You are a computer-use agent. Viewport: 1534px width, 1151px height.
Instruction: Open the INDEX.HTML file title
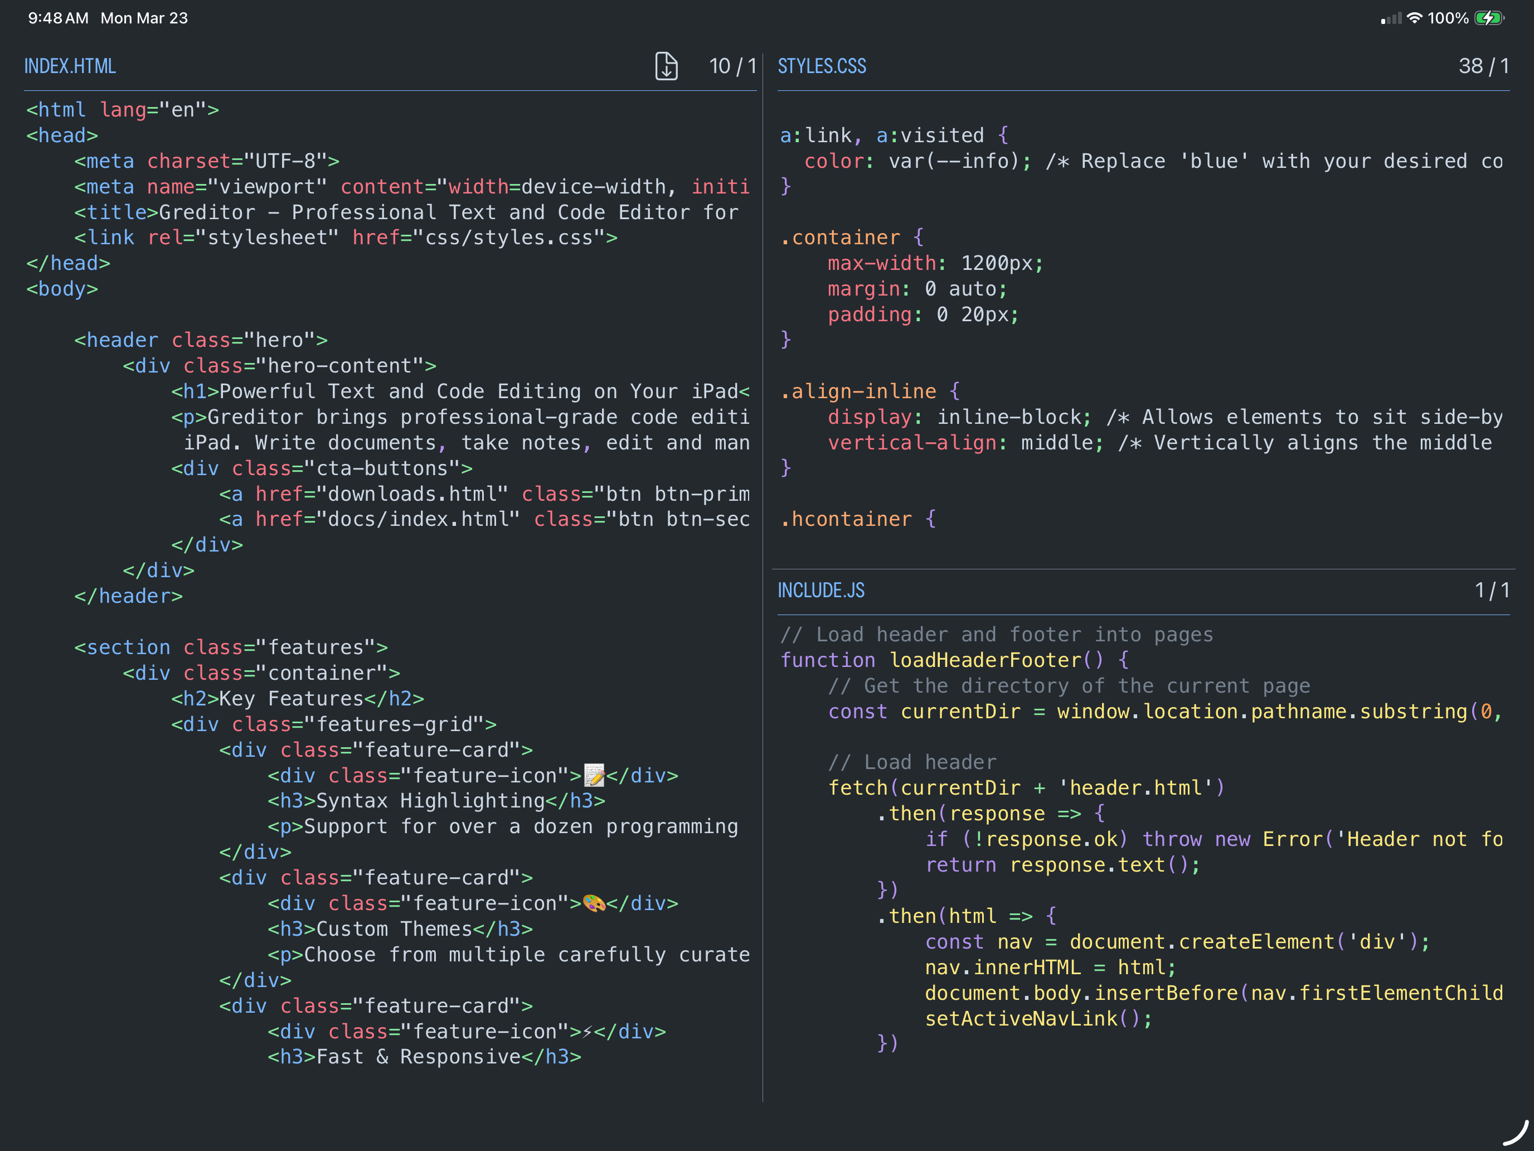click(x=70, y=66)
